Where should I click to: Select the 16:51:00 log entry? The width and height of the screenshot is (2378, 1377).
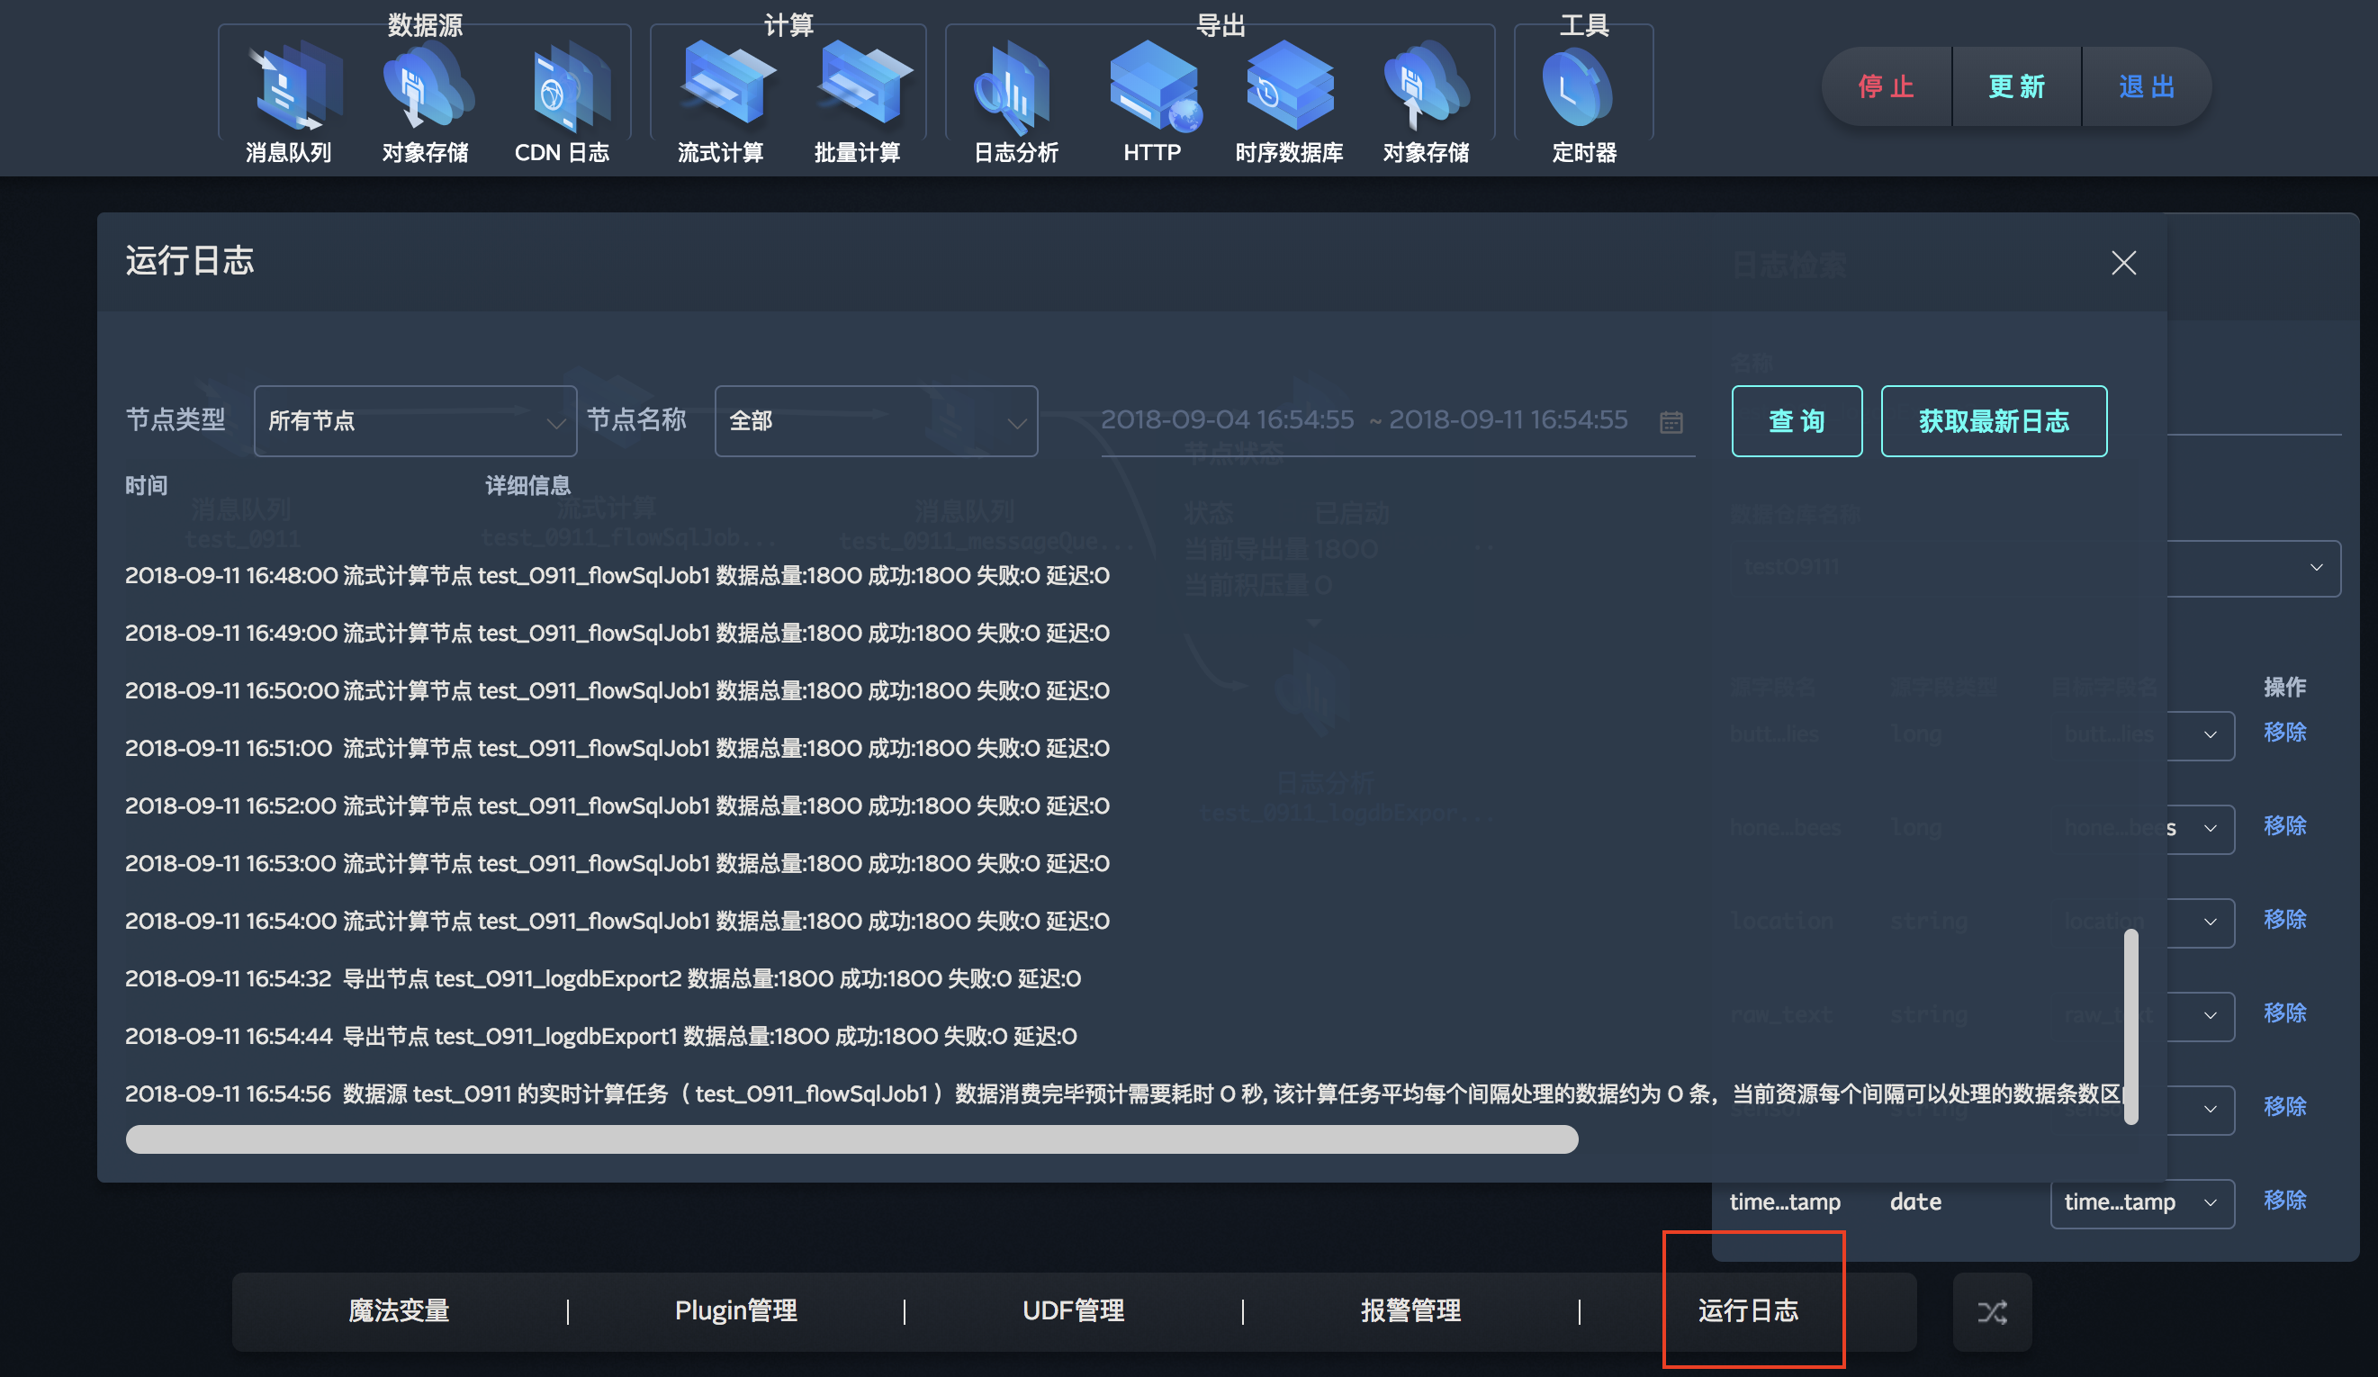[x=617, y=749]
